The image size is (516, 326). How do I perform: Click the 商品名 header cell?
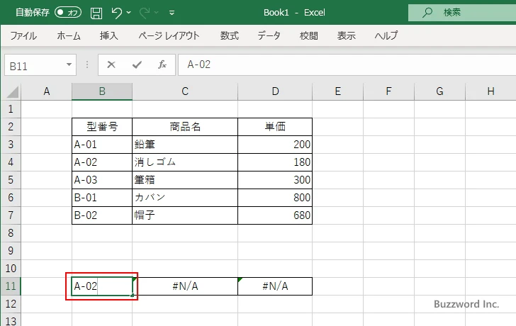(185, 127)
